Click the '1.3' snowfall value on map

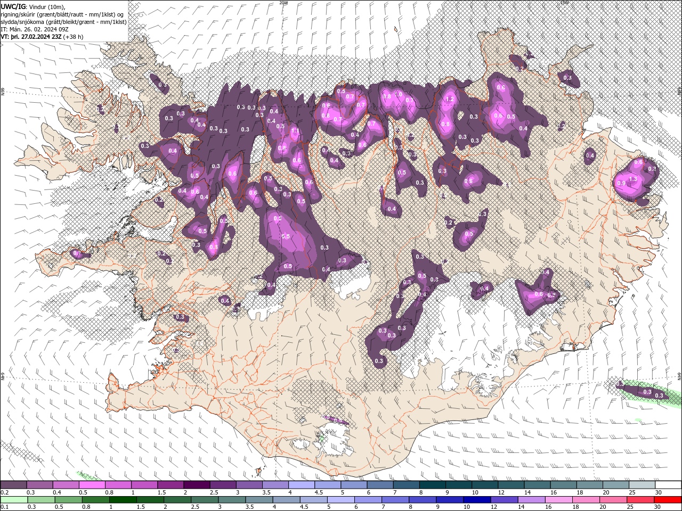[x=633, y=179]
